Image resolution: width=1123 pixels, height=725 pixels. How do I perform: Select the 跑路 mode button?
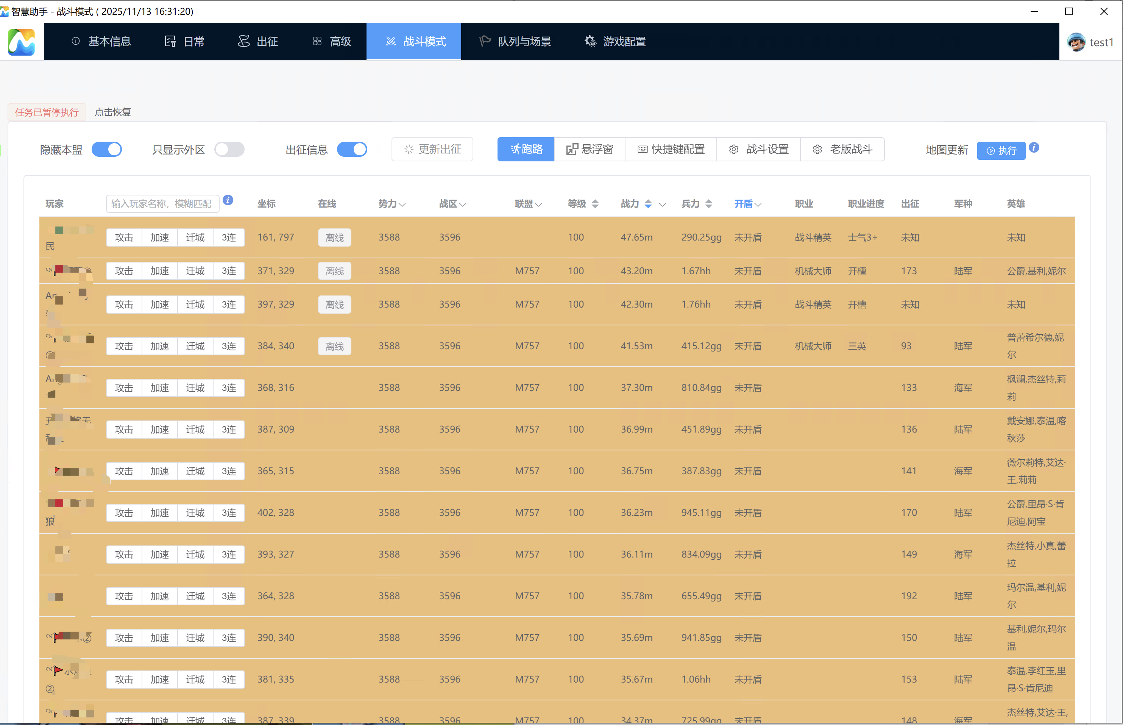(x=526, y=149)
